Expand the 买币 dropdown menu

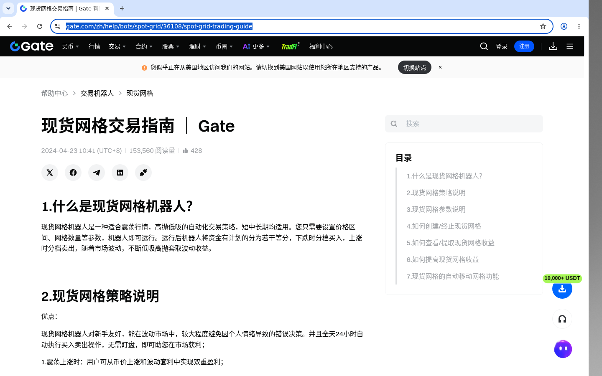(70, 46)
